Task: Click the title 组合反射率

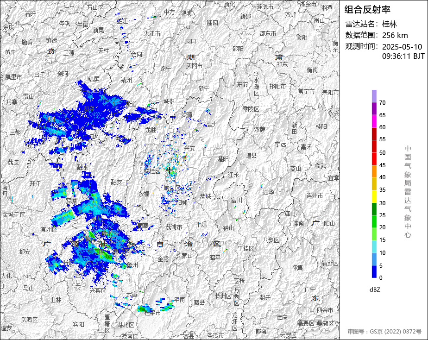Action: point(367,10)
